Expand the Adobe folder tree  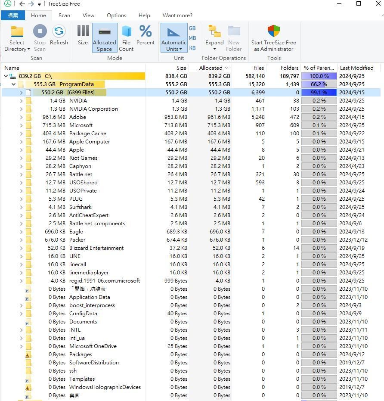point(21,117)
